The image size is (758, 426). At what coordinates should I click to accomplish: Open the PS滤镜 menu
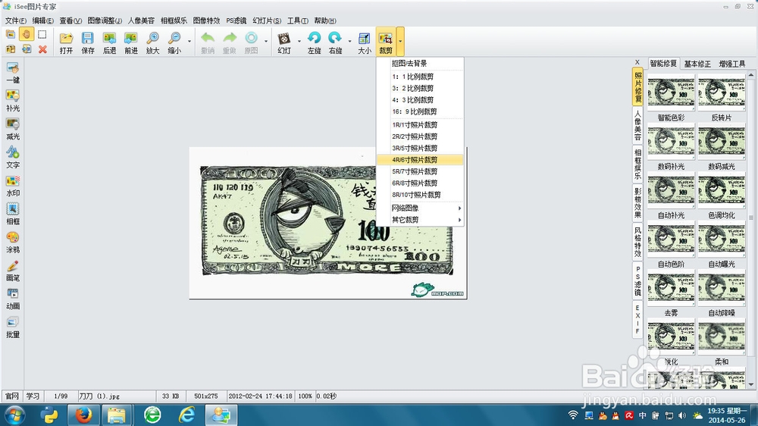pos(236,20)
